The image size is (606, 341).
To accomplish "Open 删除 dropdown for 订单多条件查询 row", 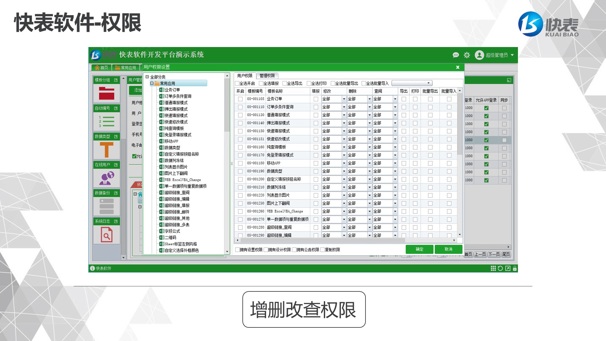I will click(370, 107).
